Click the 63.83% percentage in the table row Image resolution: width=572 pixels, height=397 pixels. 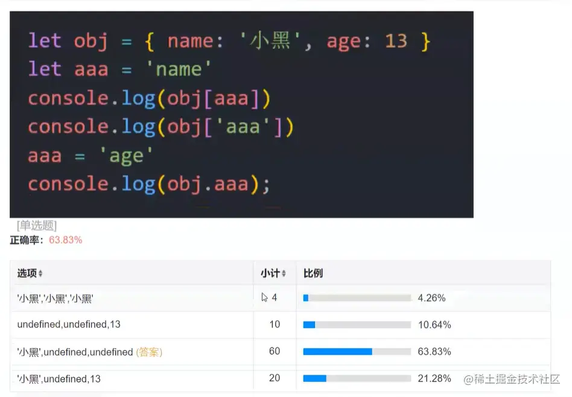click(x=434, y=352)
